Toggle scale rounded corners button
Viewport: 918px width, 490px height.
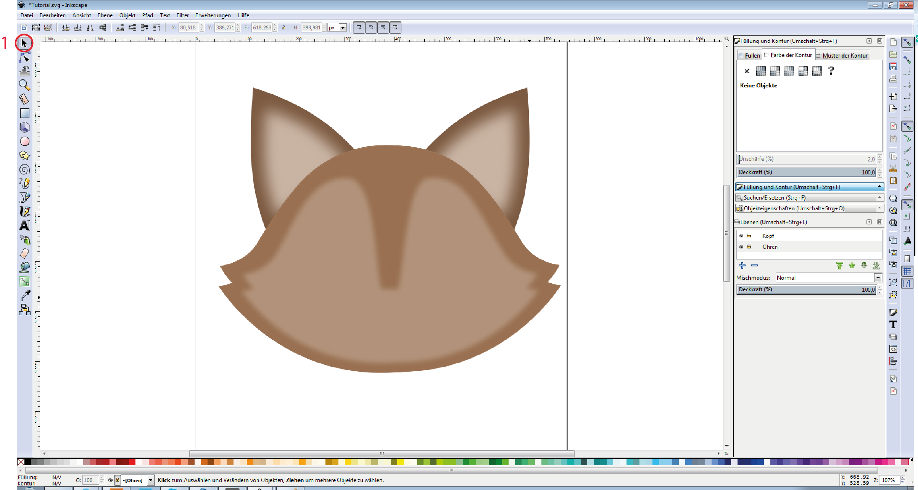point(371,27)
